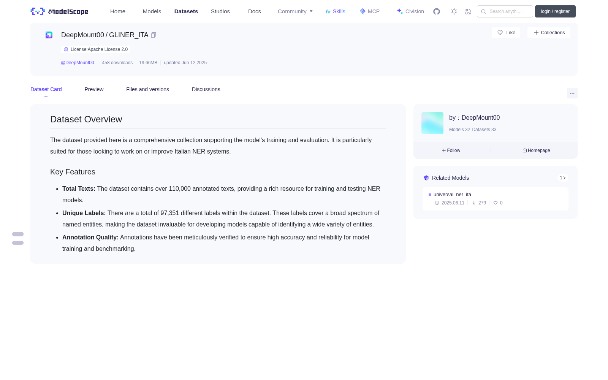Click 458 downloads text
The image size is (608, 380).
117,63
